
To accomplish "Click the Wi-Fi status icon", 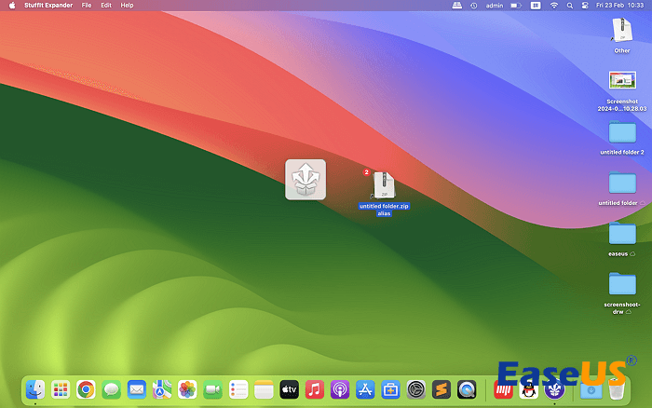I will click(554, 6).
